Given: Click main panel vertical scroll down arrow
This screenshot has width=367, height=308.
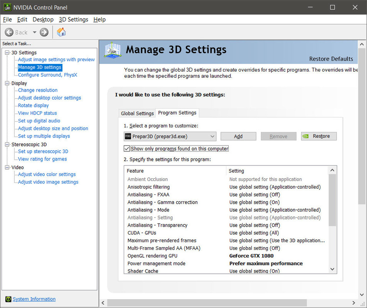Looking at the screenshot, I should (x=362, y=295).
